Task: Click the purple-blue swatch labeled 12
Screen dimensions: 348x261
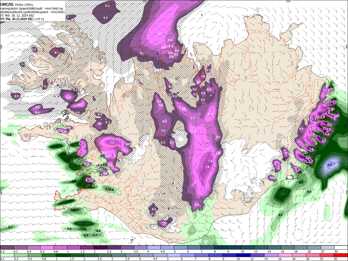Action: coord(257,255)
